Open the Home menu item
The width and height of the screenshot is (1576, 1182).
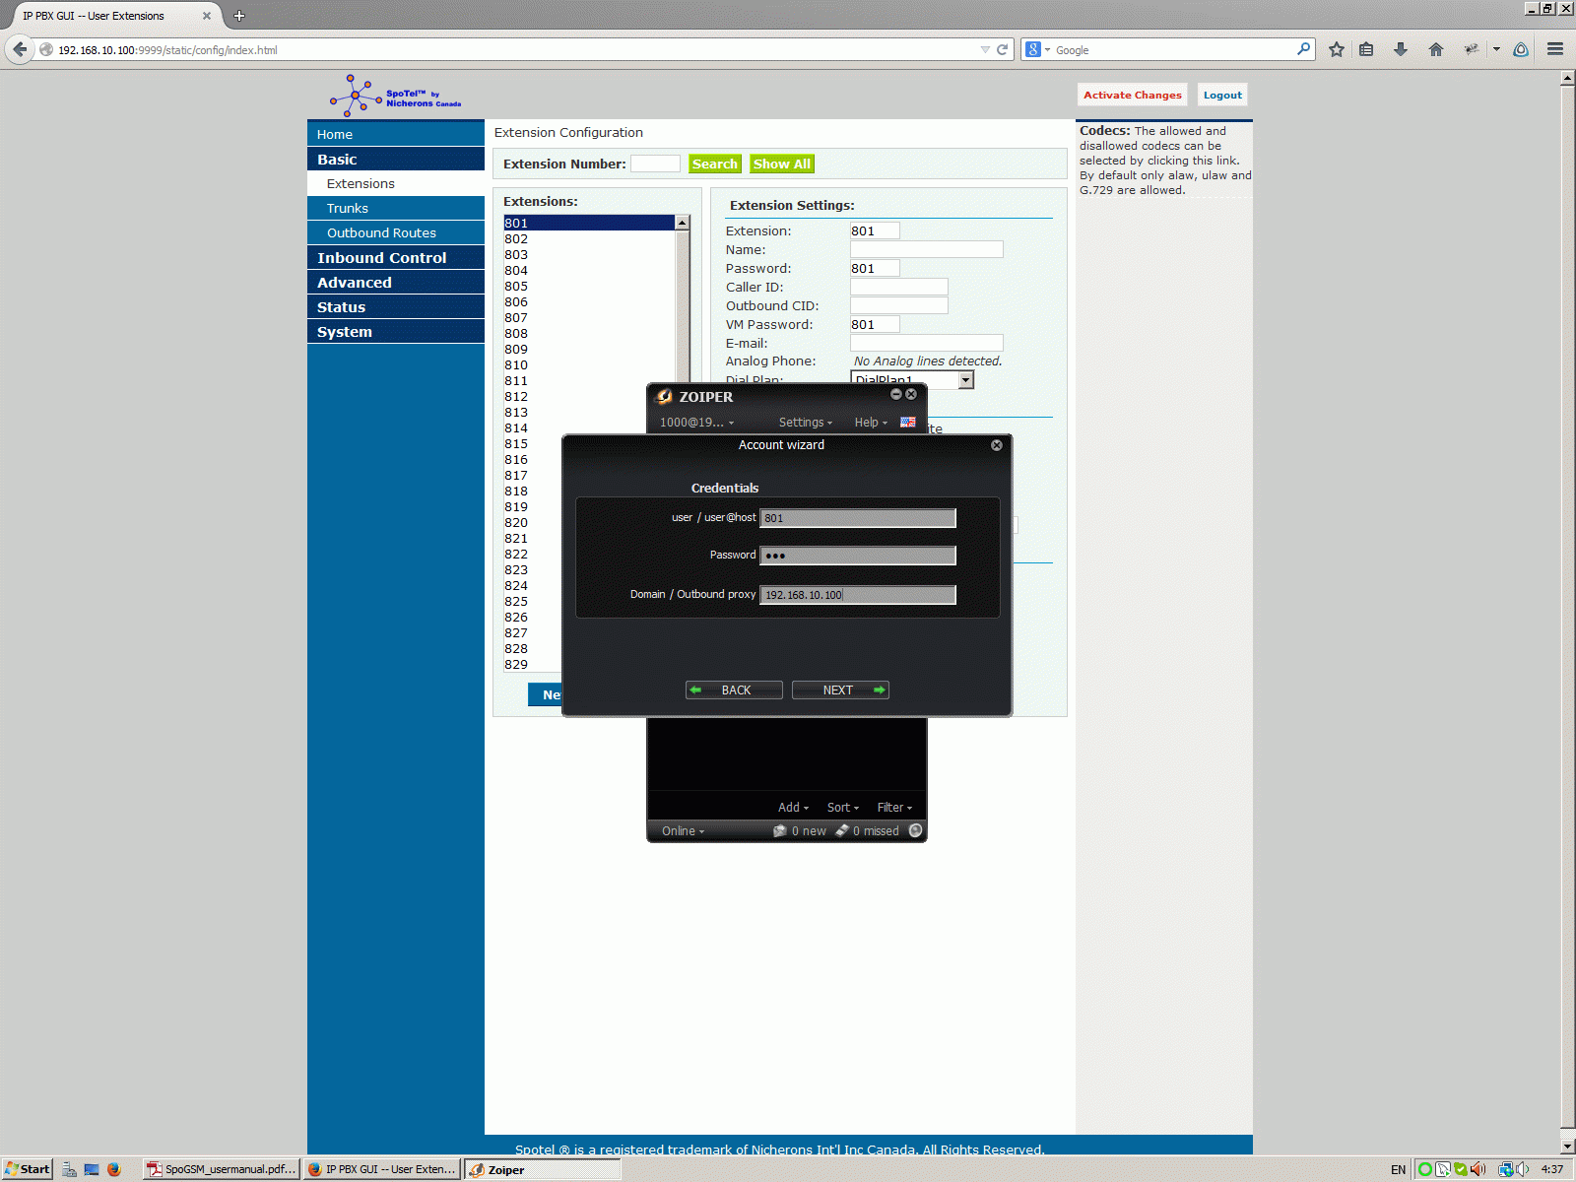click(x=396, y=134)
